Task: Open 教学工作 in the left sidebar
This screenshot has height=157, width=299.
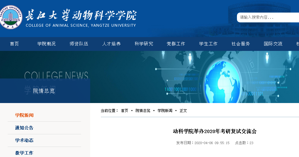Action: click(x=24, y=153)
